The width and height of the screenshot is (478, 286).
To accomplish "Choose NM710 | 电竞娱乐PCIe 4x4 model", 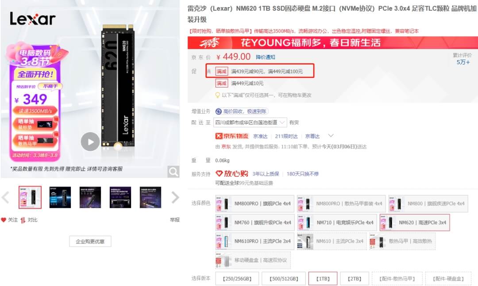I will click(337, 223).
